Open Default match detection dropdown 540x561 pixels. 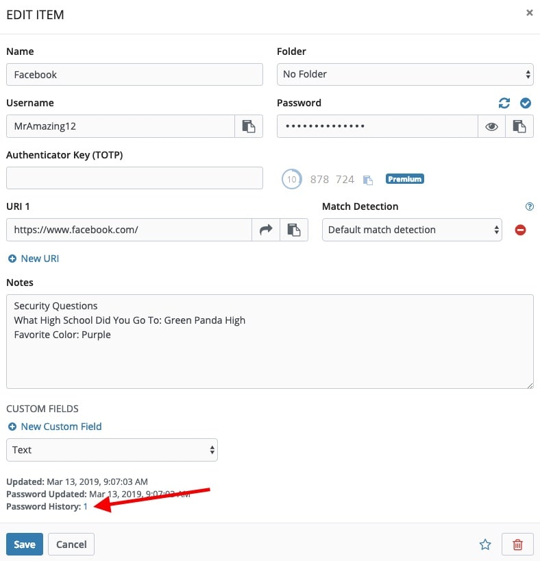pyautogui.click(x=412, y=230)
